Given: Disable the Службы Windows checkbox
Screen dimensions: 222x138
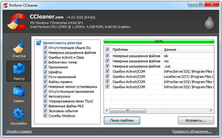Looking at the screenshot, I should (x=45, y=116).
